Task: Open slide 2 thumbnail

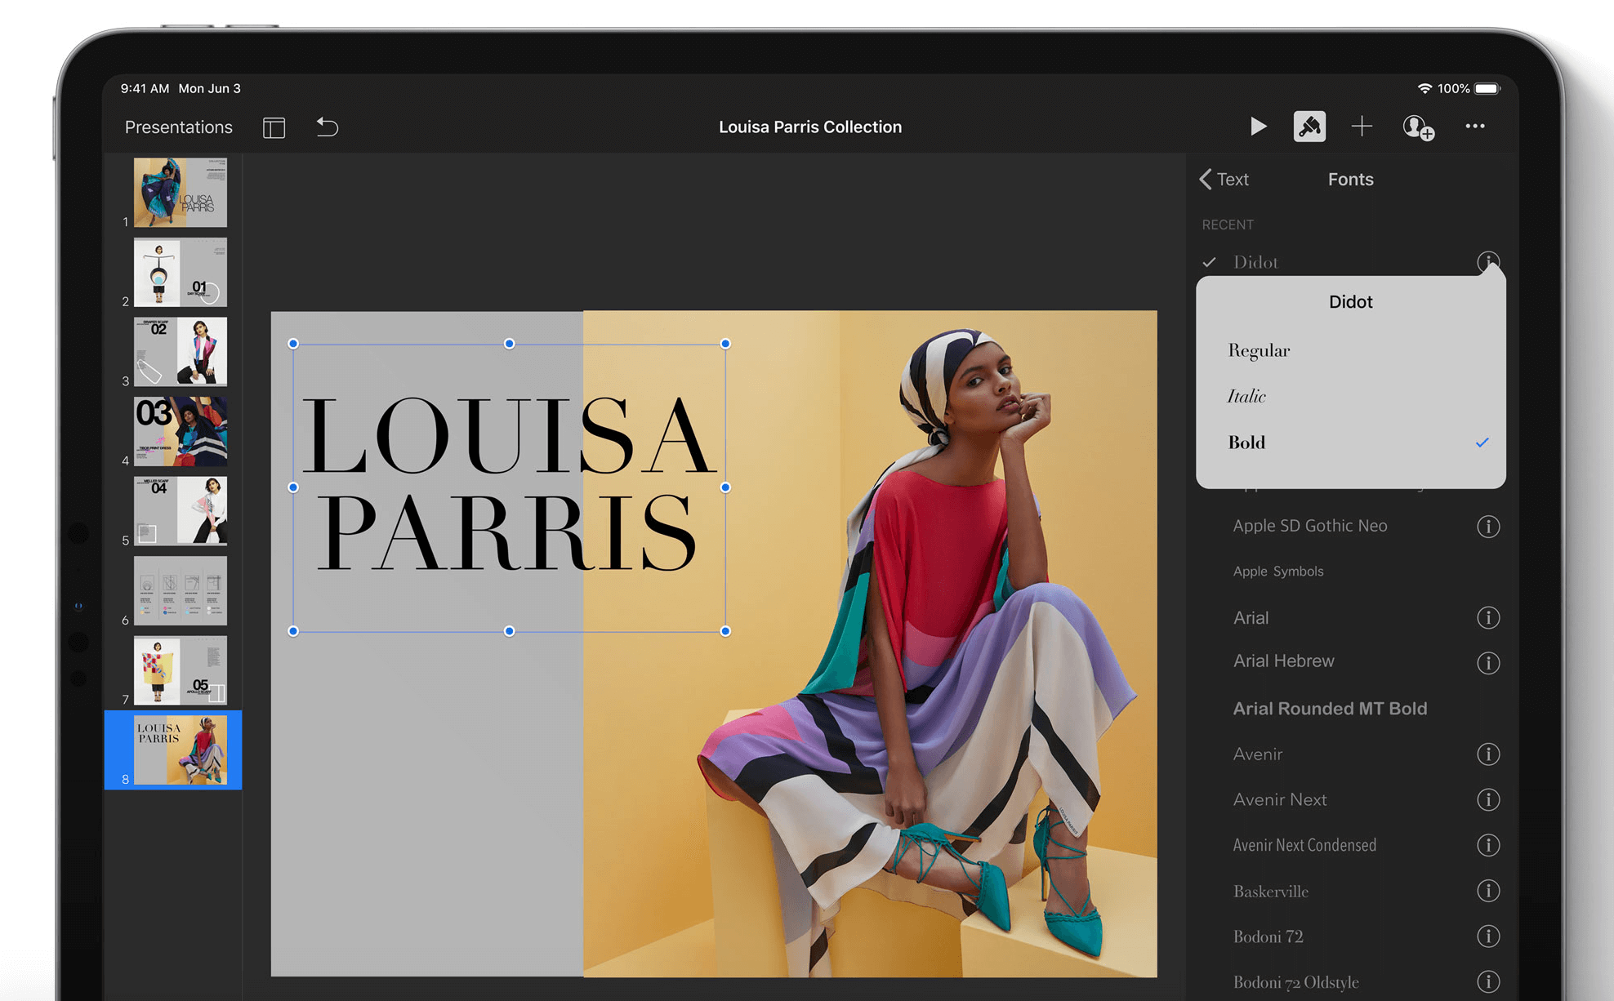Action: tap(181, 272)
